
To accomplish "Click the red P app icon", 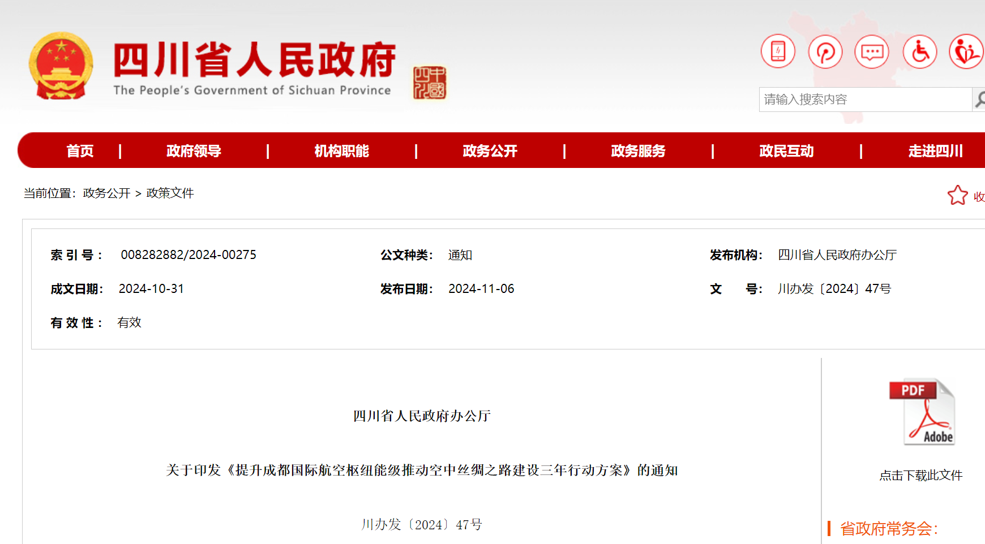I will tap(825, 51).
